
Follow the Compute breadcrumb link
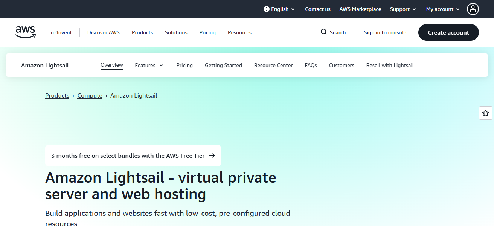click(x=90, y=96)
